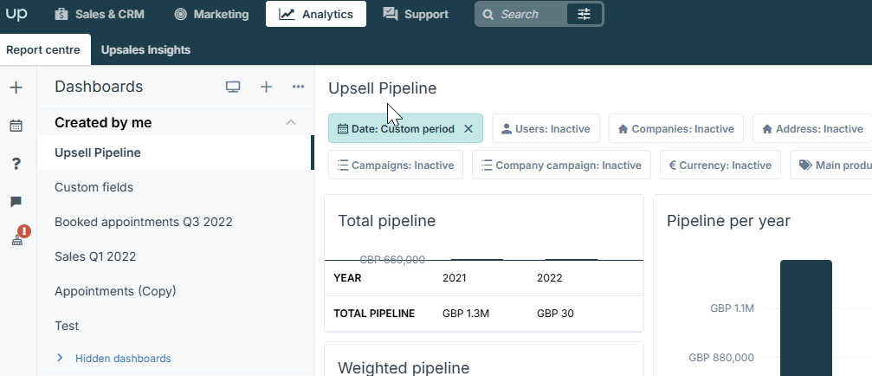Open the Support menu
This screenshot has width=872, height=376.
coord(416,14)
